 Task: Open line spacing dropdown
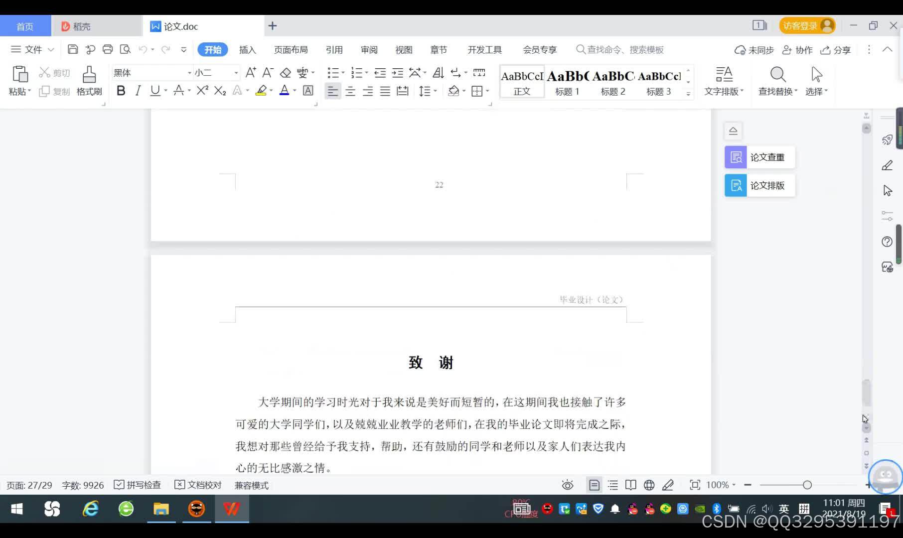point(435,91)
